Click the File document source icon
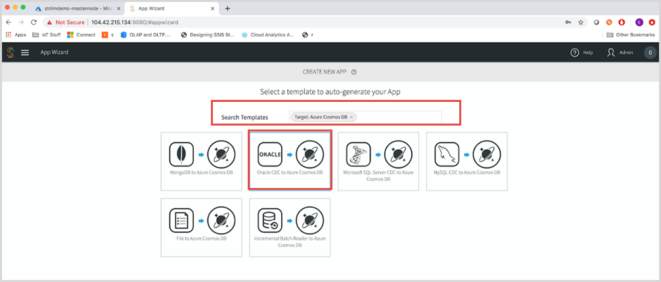 [x=181, y=220]
